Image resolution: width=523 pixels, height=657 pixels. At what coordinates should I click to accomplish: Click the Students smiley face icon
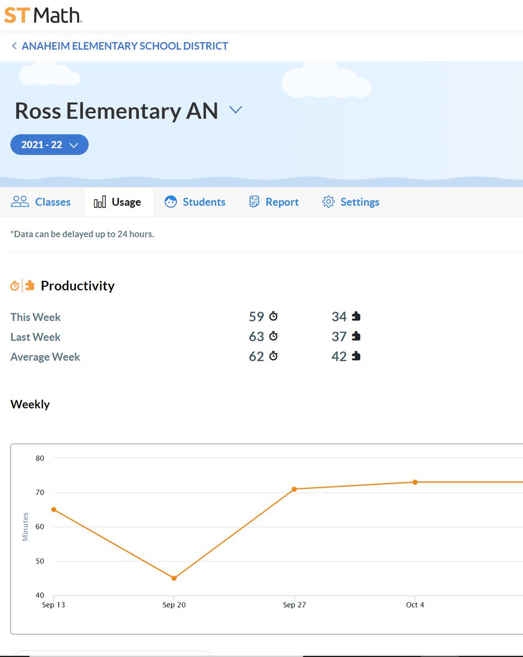click(x=170, y=201)
